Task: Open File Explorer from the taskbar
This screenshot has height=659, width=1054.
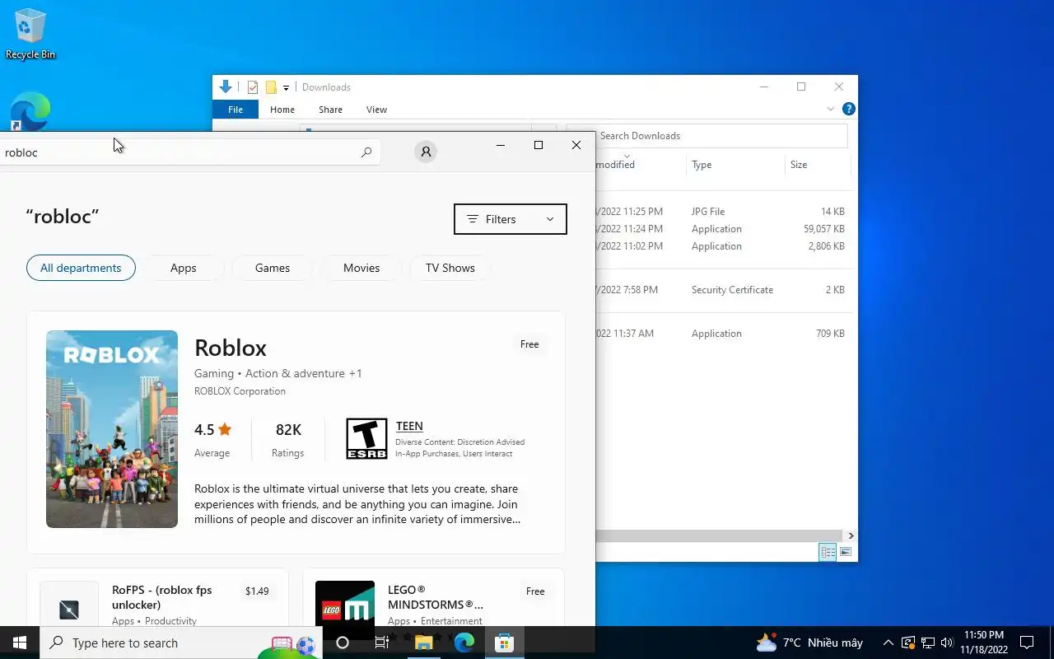Action: click(x=423, y=643)
